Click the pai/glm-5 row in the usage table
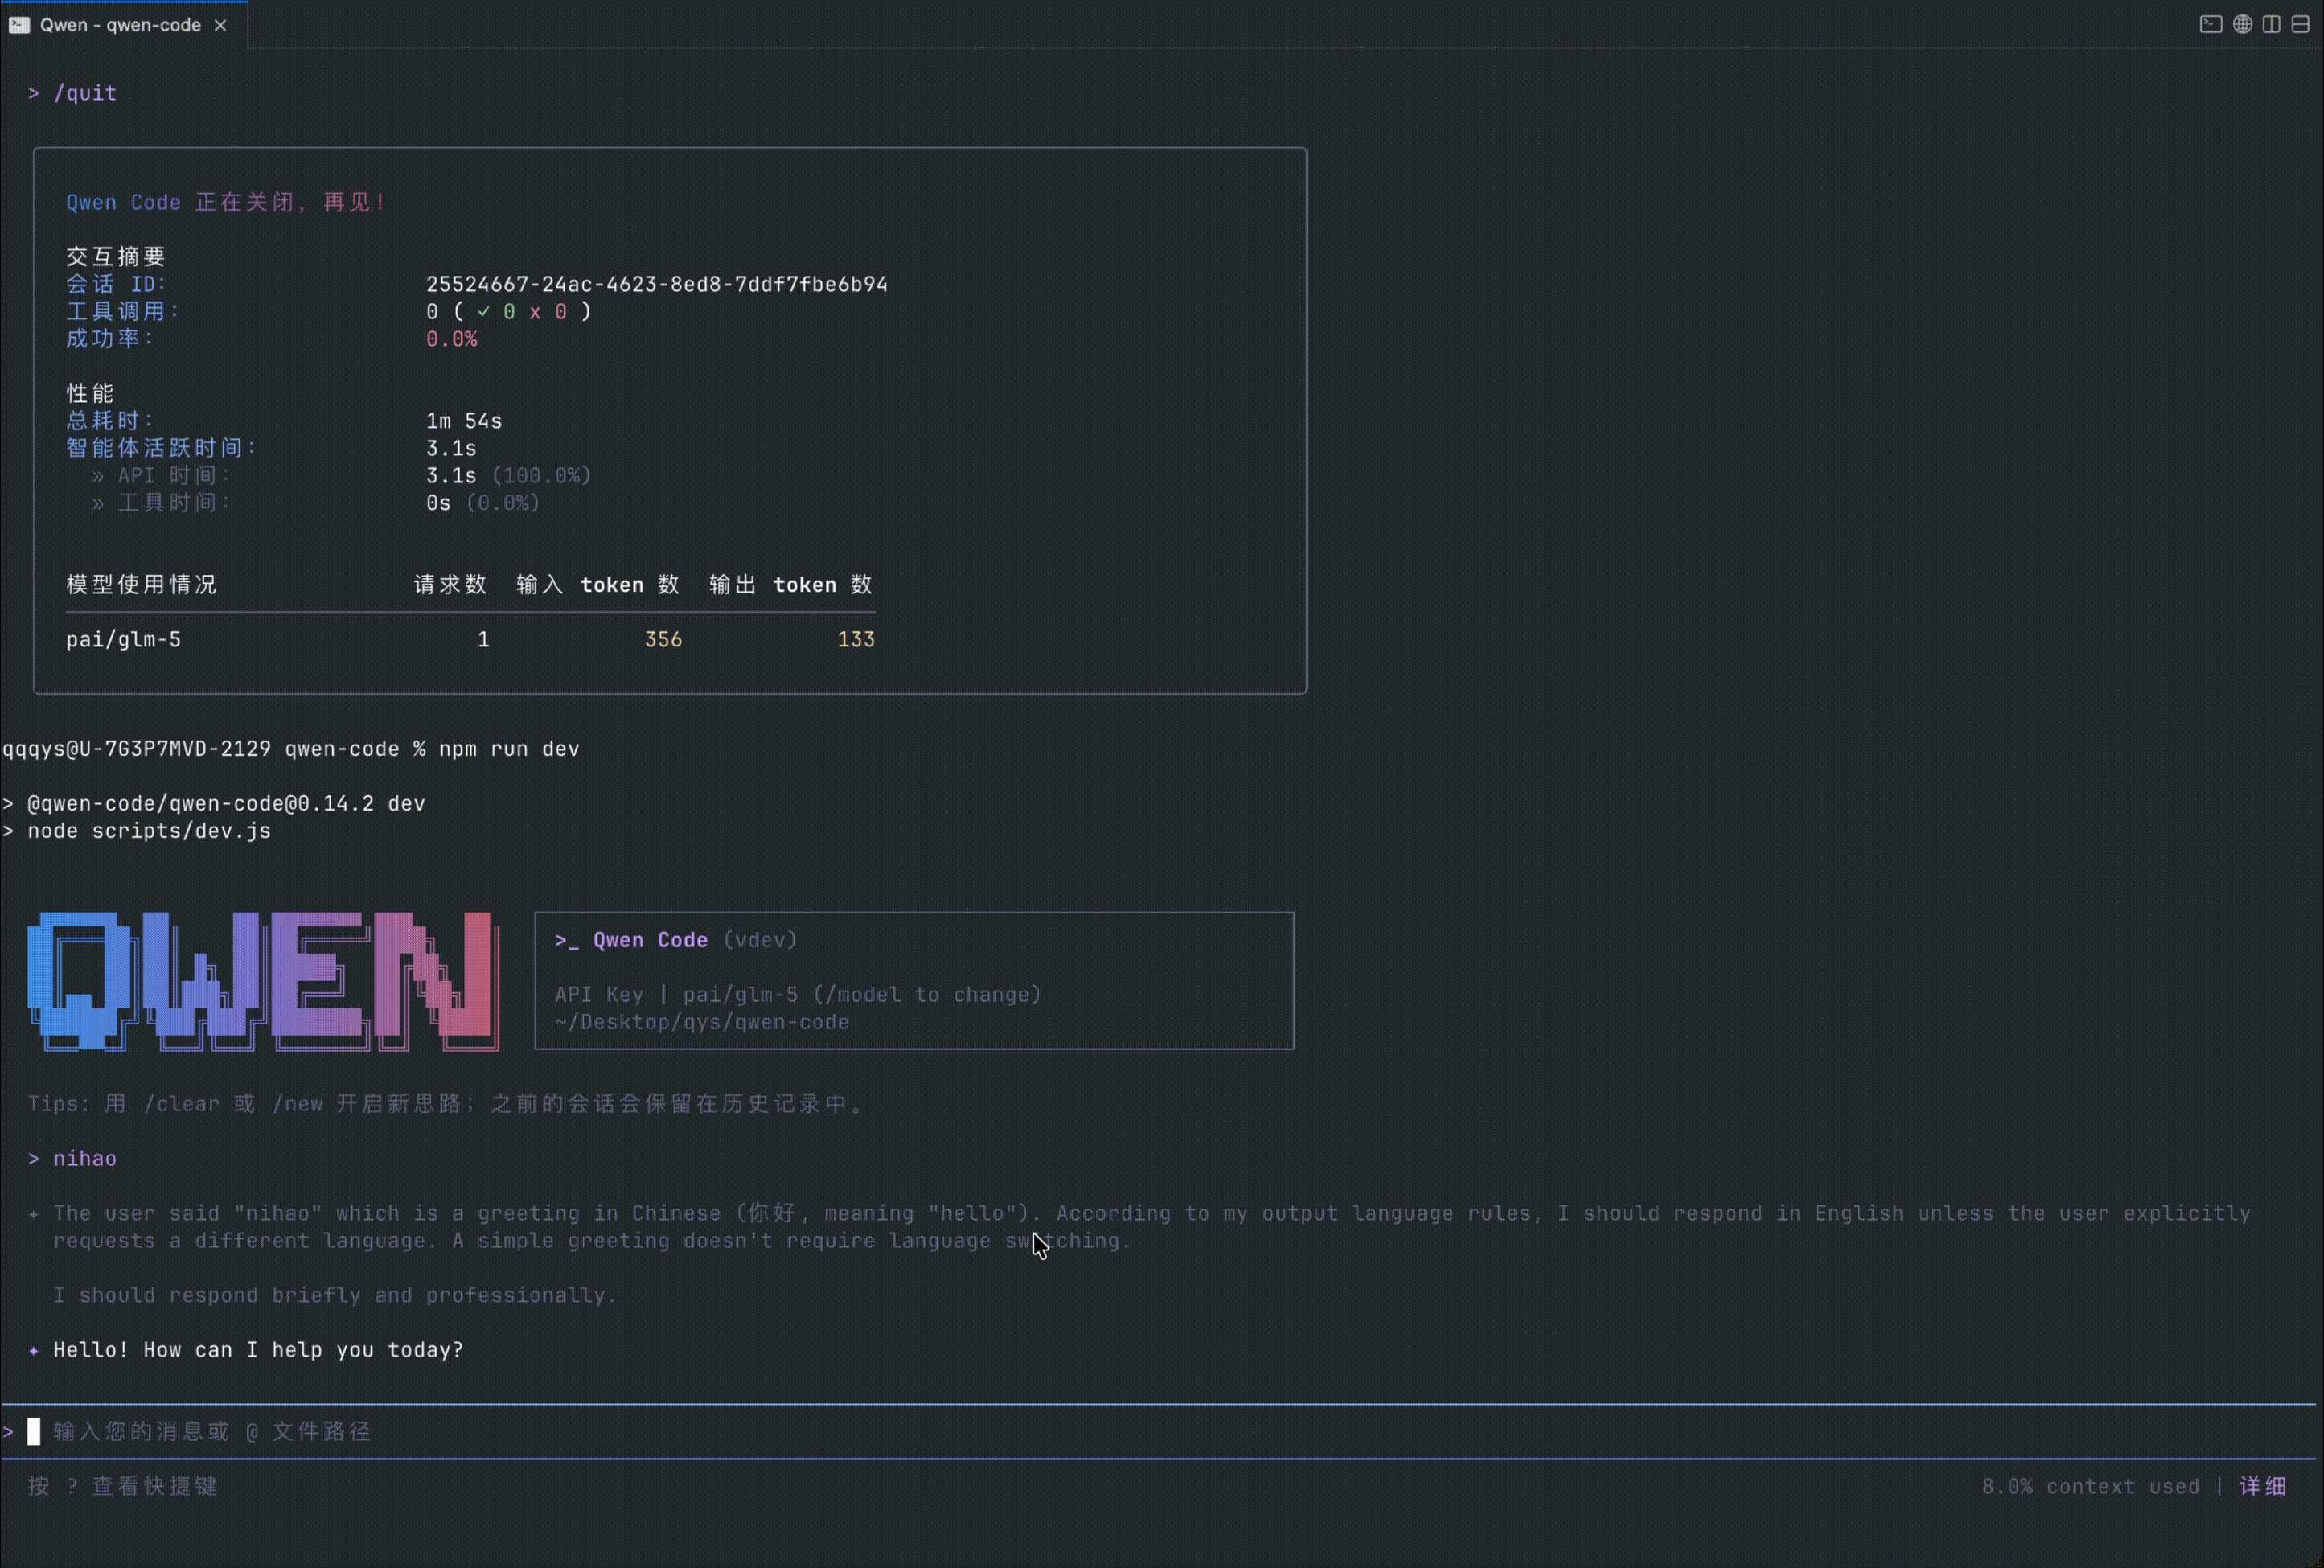Screen dimensions: 2324x1568 pyautogui.click(x=123, y=640)
